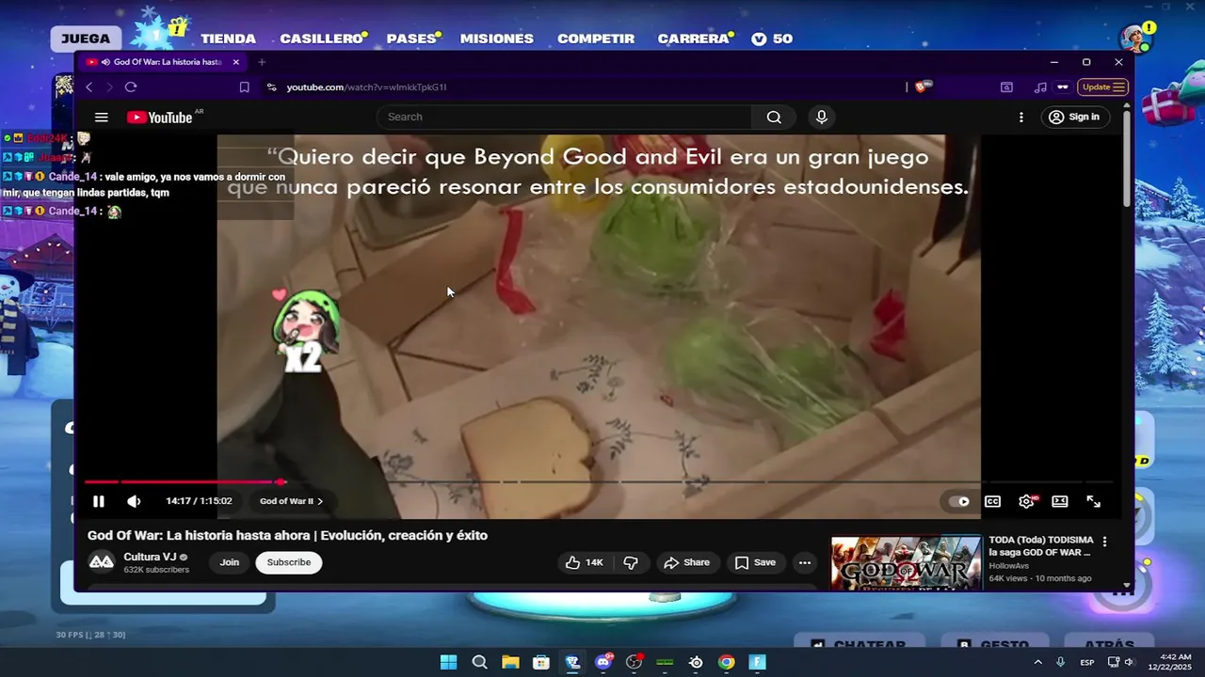The image size is (1205, 677).
Task: Mute the video volume speaker
Action: coord(134,501)
